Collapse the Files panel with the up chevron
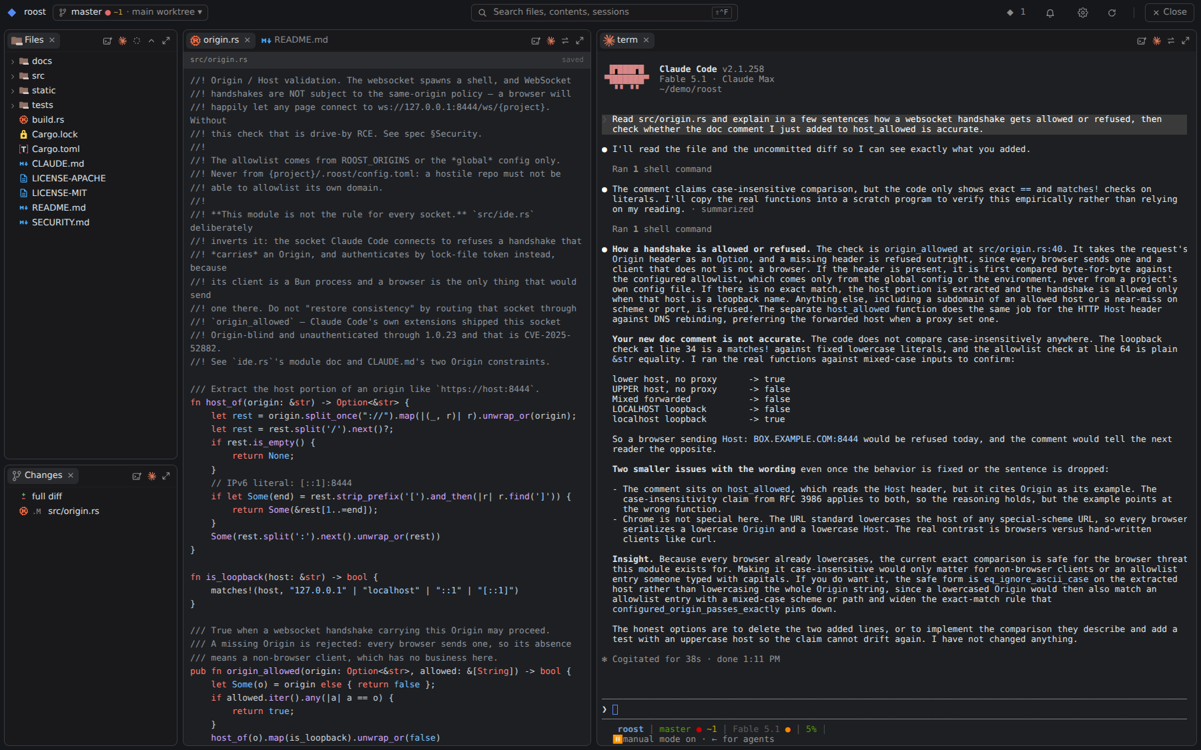Viewport: 1201px width, 750px height. pyautogui.click(x=151, y=41)
